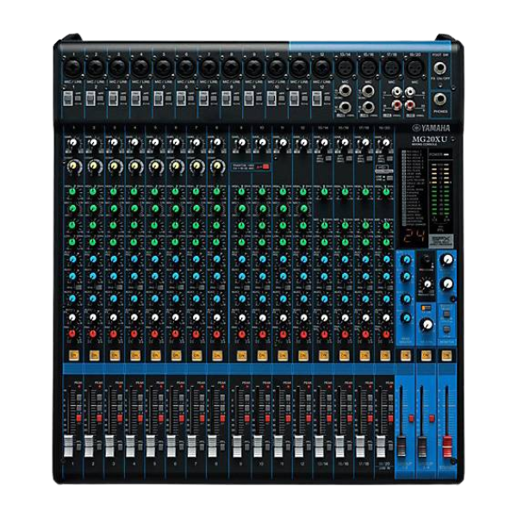Viewport: 517px width, 517px height.
Task: Select the channel 4 LOW EQ green knob
Action: pos(134,242)
